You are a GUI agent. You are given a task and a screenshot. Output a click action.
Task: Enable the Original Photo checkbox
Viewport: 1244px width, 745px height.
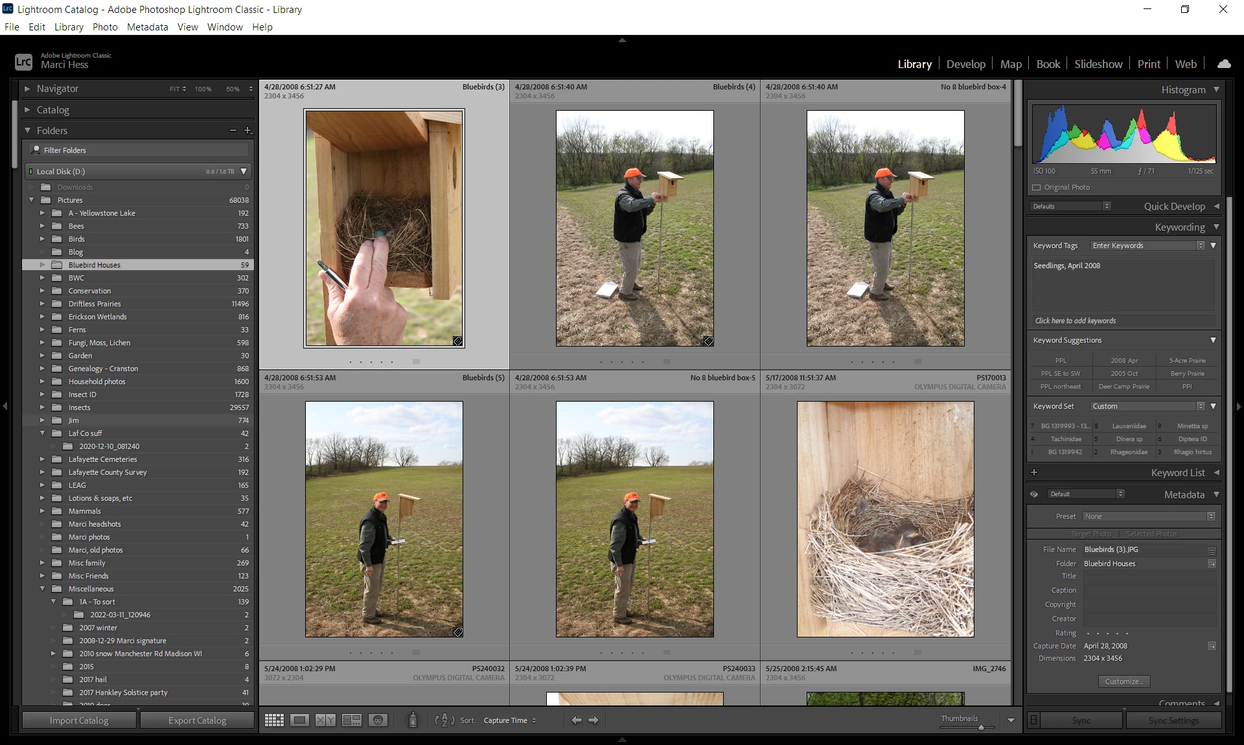click(x=1036, y=187)
